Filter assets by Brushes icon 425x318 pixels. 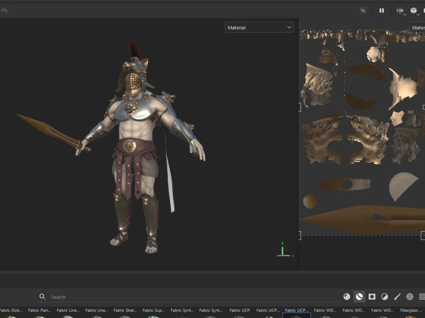[x=397, y=297]
